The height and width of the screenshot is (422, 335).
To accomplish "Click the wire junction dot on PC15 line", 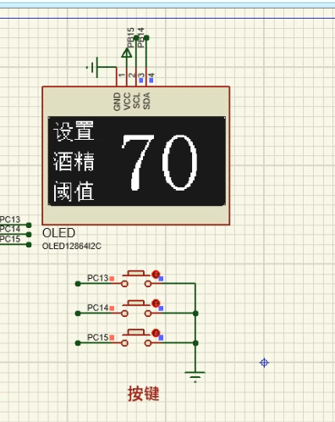I will [x=195, y=343].
